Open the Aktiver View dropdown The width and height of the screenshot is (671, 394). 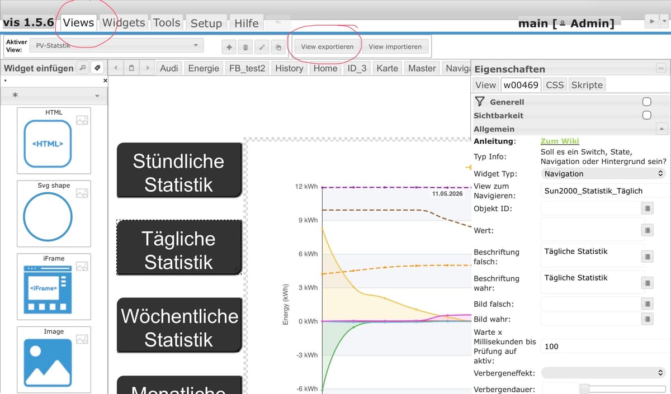[117, 46]
